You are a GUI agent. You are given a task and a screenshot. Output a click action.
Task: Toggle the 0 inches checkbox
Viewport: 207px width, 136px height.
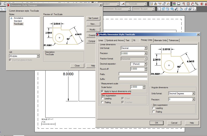(123, 102)
